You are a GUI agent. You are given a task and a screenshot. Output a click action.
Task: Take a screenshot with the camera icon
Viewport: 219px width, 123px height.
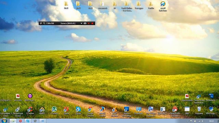pyautogui.click(x=85, y=24)
